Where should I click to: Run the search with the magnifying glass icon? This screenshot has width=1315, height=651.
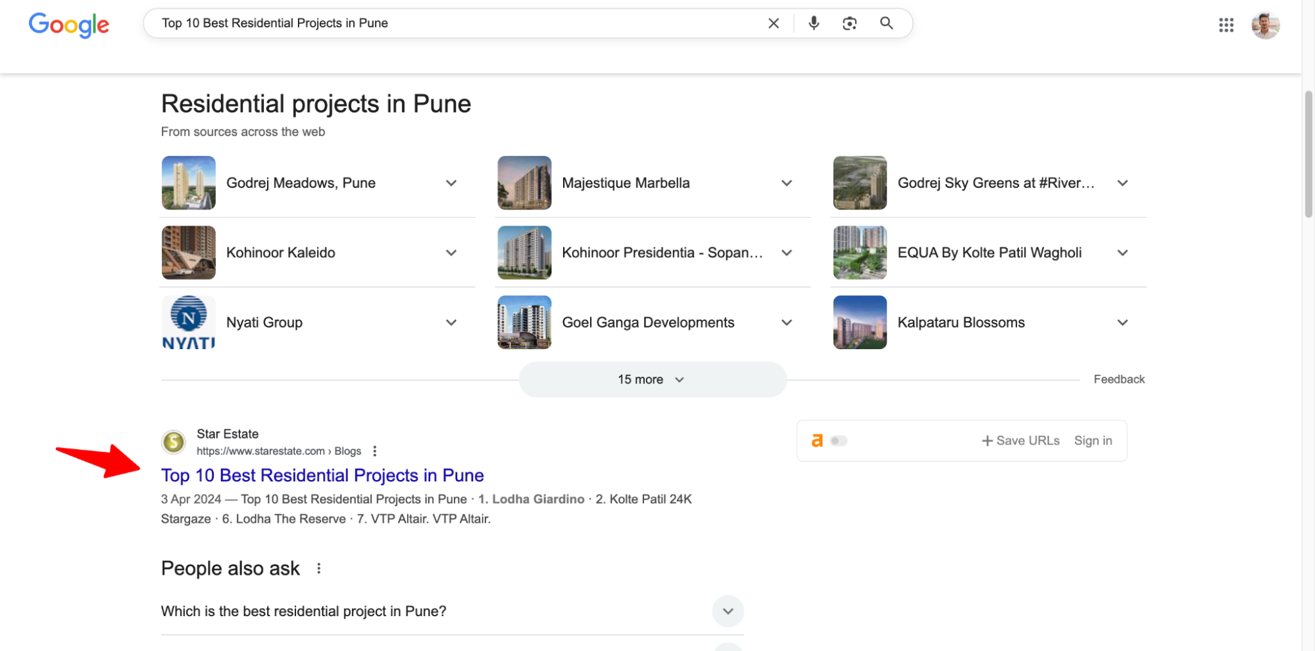click(886, 23)
